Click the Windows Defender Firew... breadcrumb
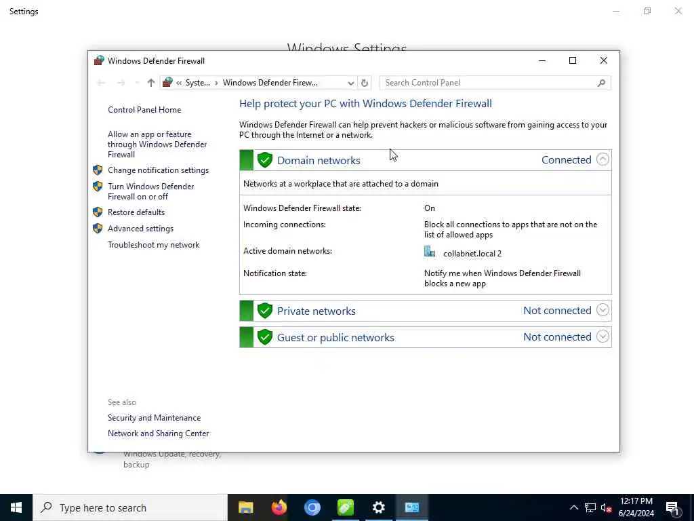This screenshot has height=521, width=694. [x=270, y=83]
